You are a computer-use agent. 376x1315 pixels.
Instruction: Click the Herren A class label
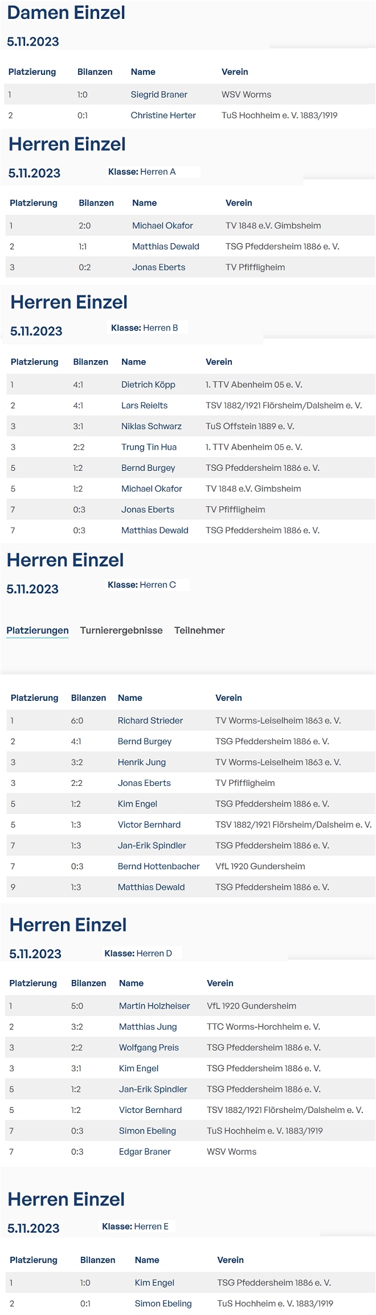pos(142,172)
